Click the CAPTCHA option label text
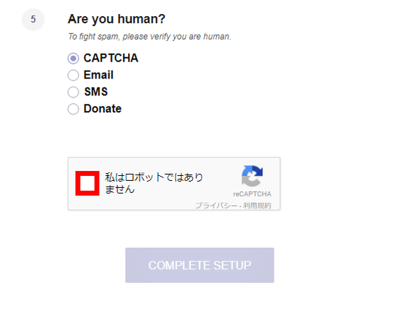 pyautogui.click(x=111, y=58)
